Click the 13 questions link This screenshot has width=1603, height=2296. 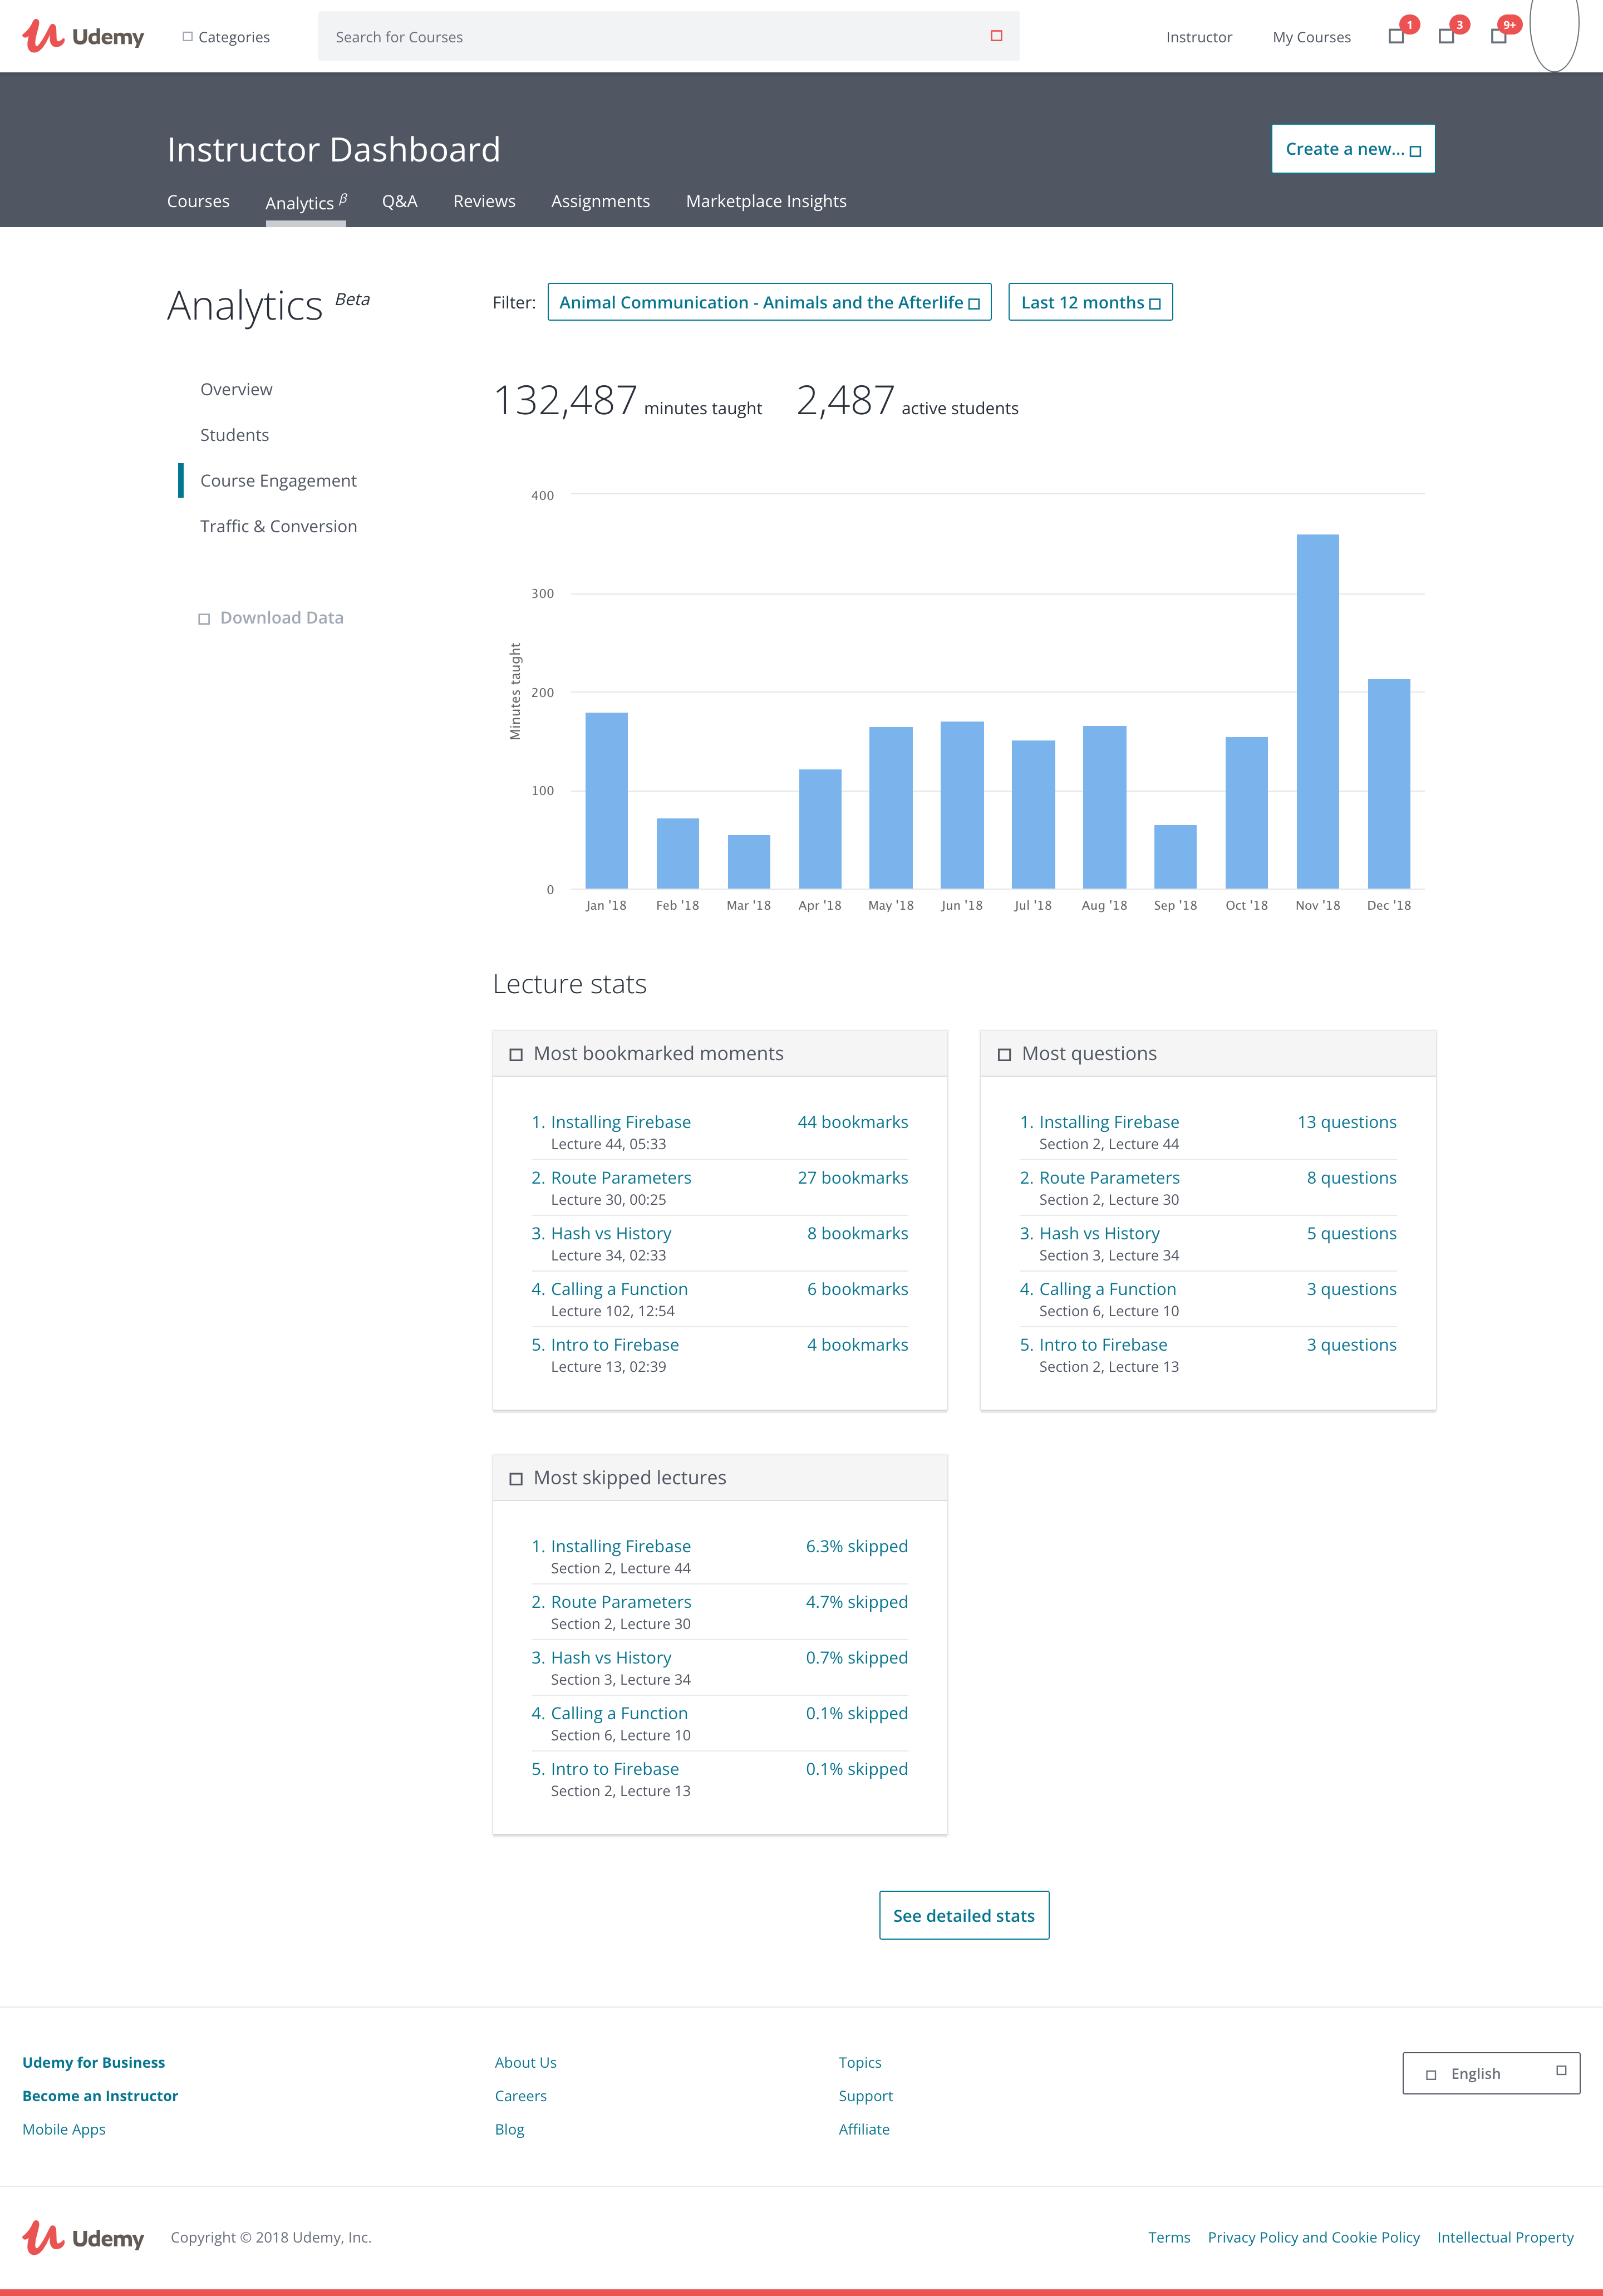1347,1122
